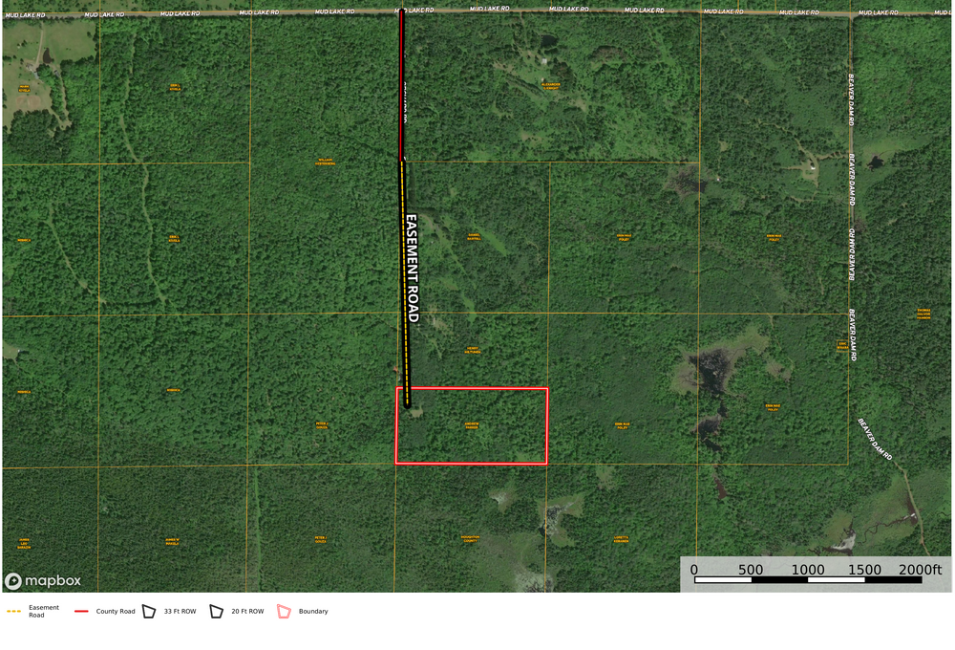Click the Houghton County parcel label
Screen dimensions: 955x650
click(x=469, y=539)
